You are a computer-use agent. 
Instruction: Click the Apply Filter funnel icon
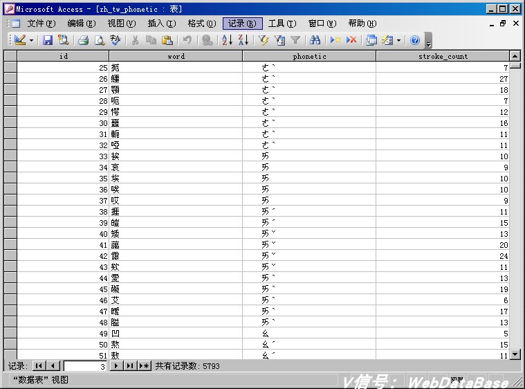tap(295, 40)
